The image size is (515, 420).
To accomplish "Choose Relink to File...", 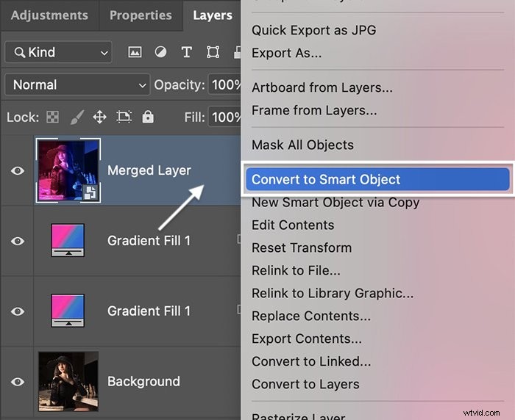I will tap(296, 270).
